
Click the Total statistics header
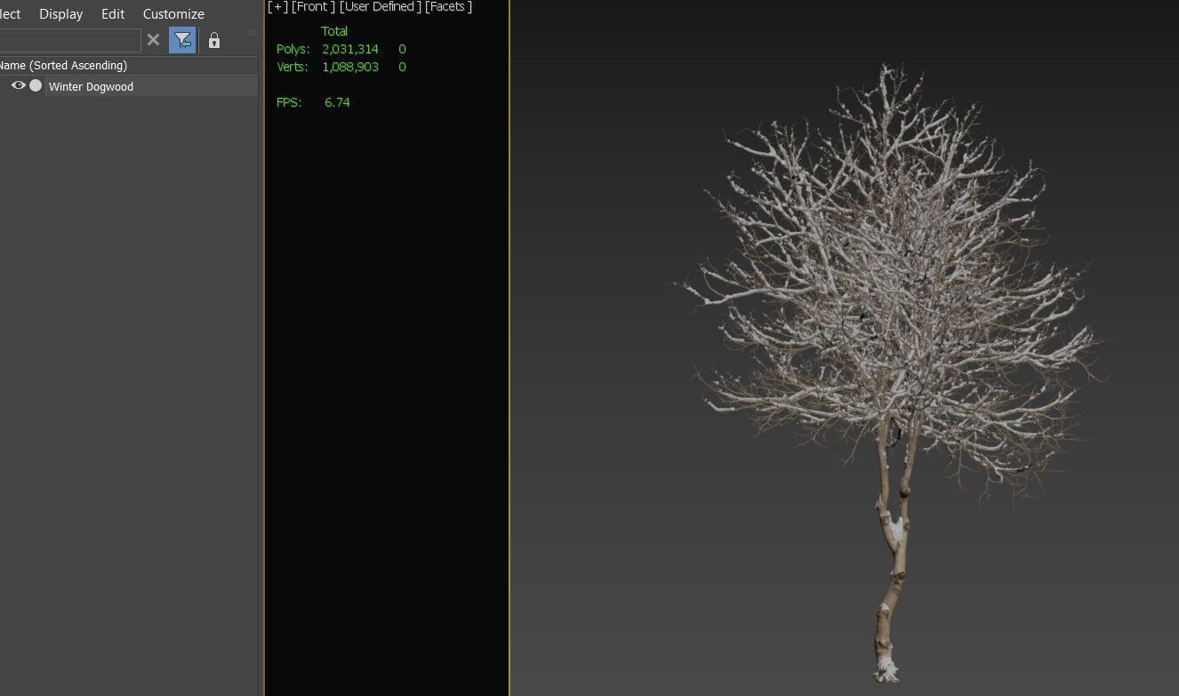(334, 31)
